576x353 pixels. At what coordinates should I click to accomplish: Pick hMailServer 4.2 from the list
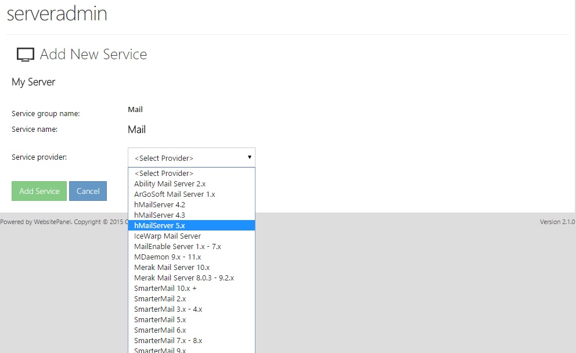coord(192,204)
